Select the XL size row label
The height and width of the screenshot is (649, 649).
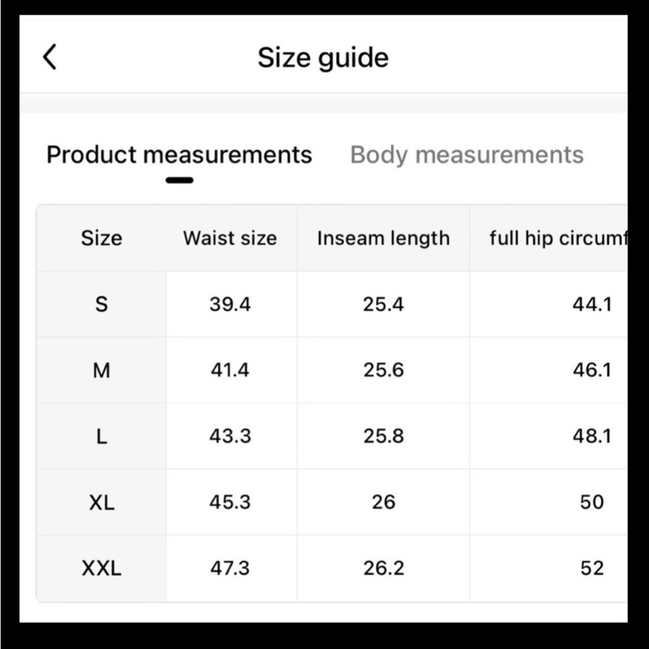pyautogui.click(x=101, y=503)
